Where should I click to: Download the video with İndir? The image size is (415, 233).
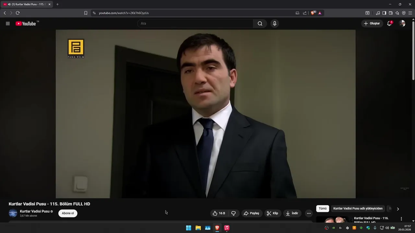pos(292,213)
